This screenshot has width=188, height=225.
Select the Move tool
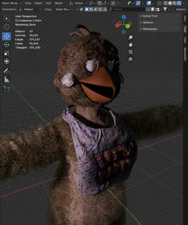[7, 36]
